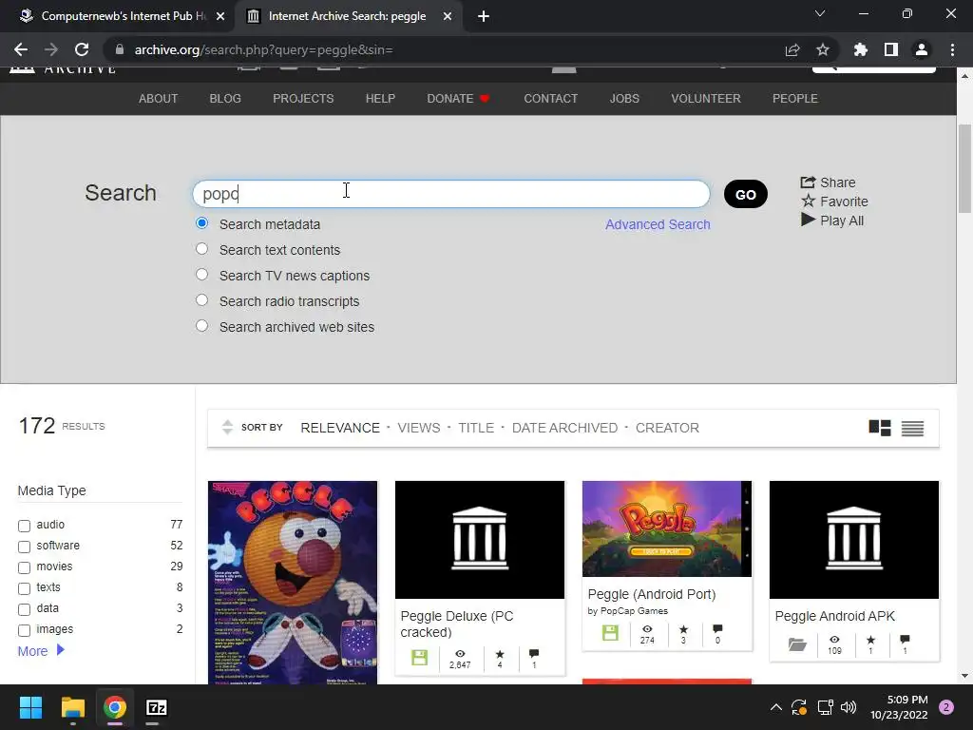Check the movies media type checkbox
The image size is (973, 730).
pyautogui.click(x=24, y=567)
